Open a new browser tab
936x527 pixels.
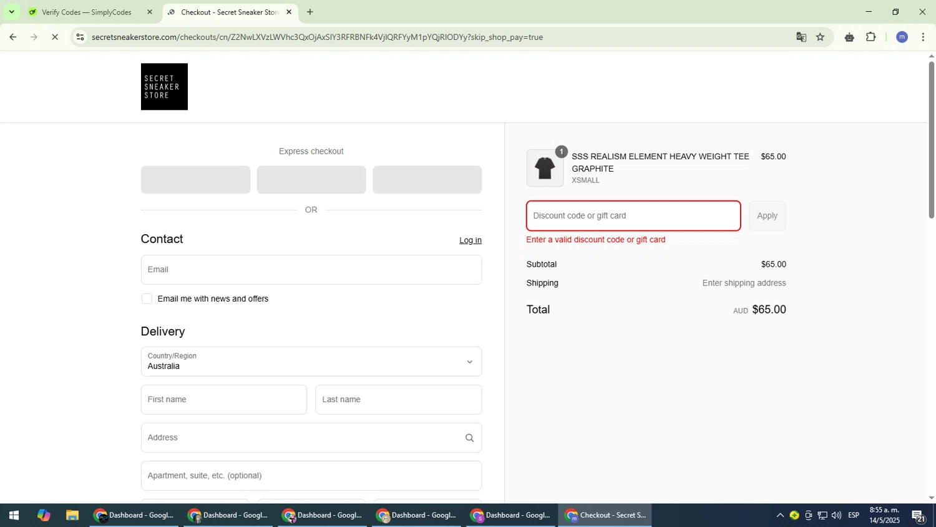point(310,12)
